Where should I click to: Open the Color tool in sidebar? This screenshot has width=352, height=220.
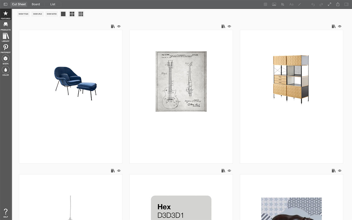[x=5, y=71]
